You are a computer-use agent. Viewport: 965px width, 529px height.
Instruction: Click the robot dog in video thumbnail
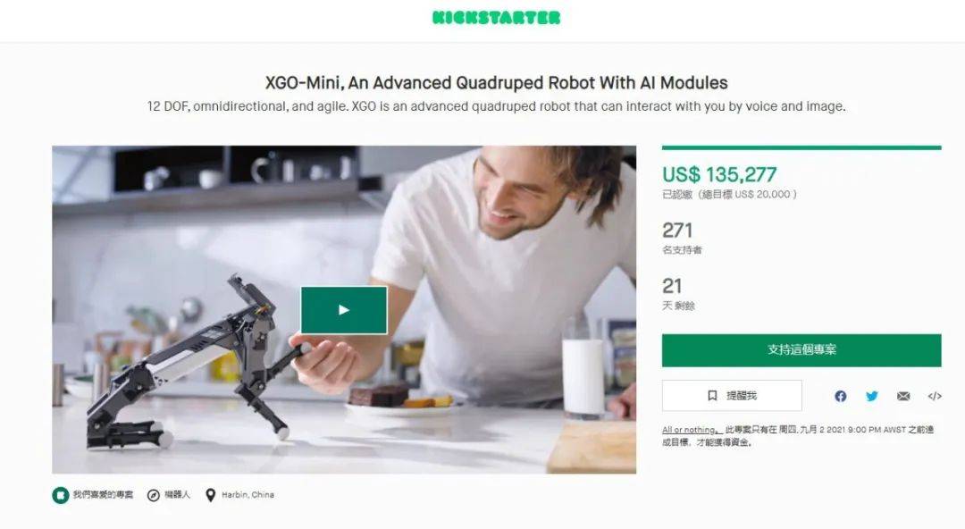tap(197, 364)
